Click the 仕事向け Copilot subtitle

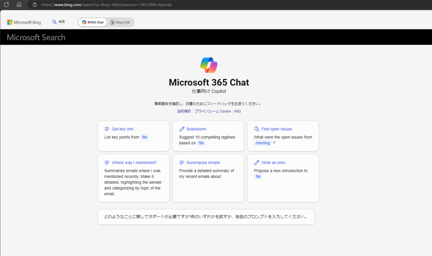pyautogui.click(x=209, y=91)
